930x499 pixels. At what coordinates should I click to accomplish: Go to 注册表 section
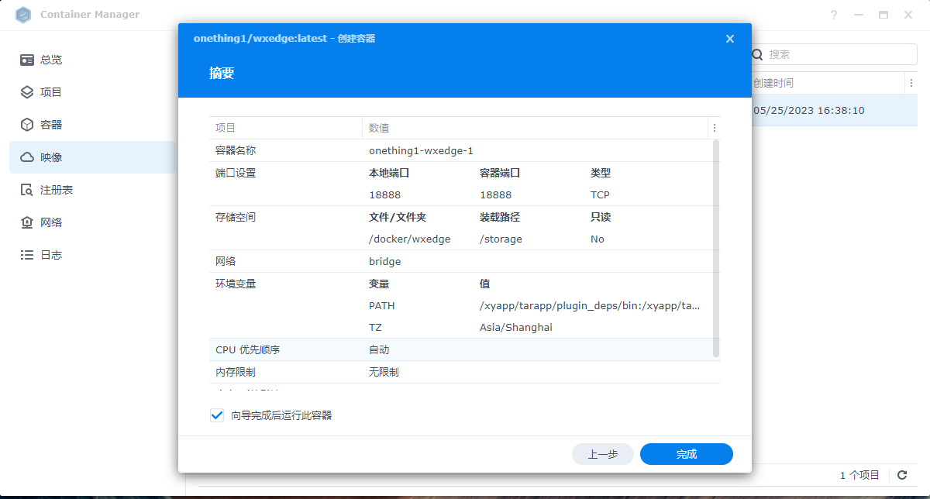click(x=93, y=190)
